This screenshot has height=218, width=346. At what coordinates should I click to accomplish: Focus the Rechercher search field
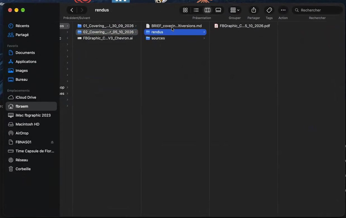coord(317,10)
